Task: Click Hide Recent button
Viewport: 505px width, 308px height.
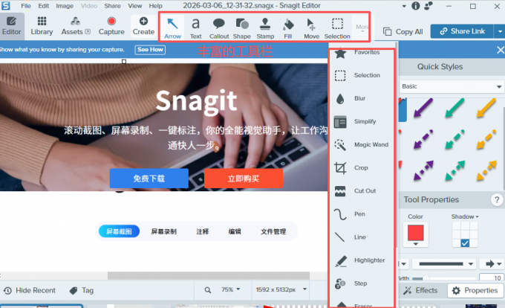Action: 30,291
